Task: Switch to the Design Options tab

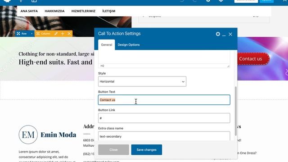Action: tap(129, 45)
